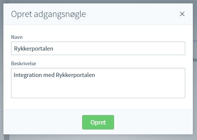This screenshot has height=140, width=197.
Task: Click the Opret adgangsnøgle dialog title
Action: (x=48, y=14)
